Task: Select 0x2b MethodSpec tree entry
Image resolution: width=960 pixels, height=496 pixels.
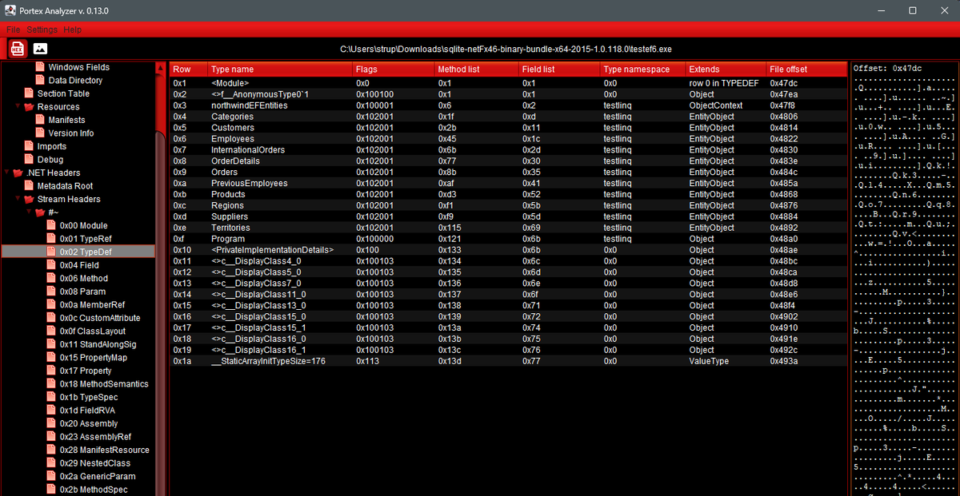Action: 94,490
